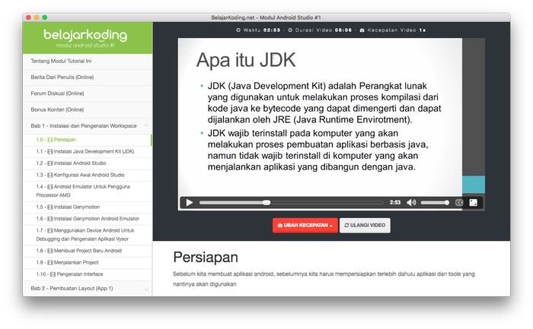
Task: Click the green maximize window button
Action: 44,17
